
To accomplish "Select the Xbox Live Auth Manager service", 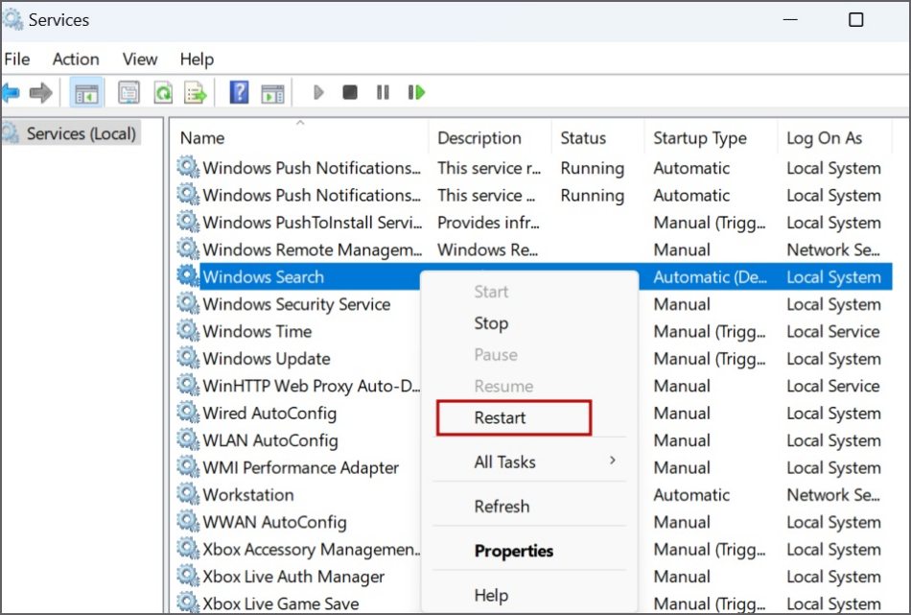I will [293, 577].
